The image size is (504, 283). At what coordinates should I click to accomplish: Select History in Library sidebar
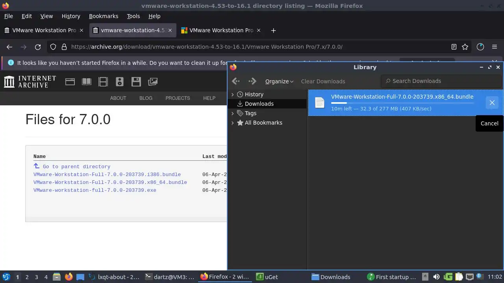pyautogui.click(x=267, y=94)
